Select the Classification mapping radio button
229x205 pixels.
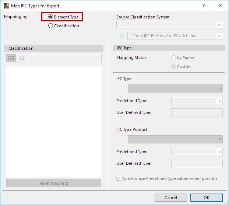point(50,26)
